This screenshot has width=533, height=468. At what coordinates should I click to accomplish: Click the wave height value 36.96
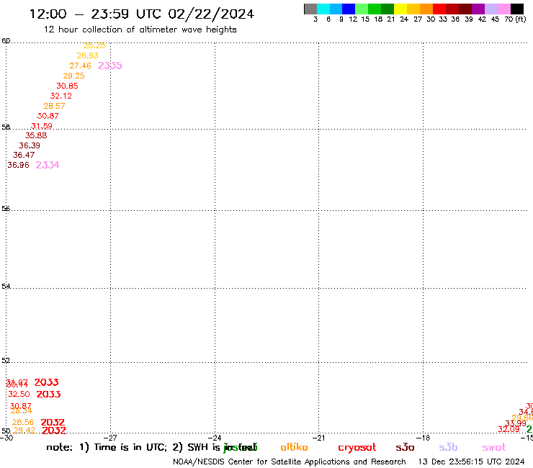[18, 165]
